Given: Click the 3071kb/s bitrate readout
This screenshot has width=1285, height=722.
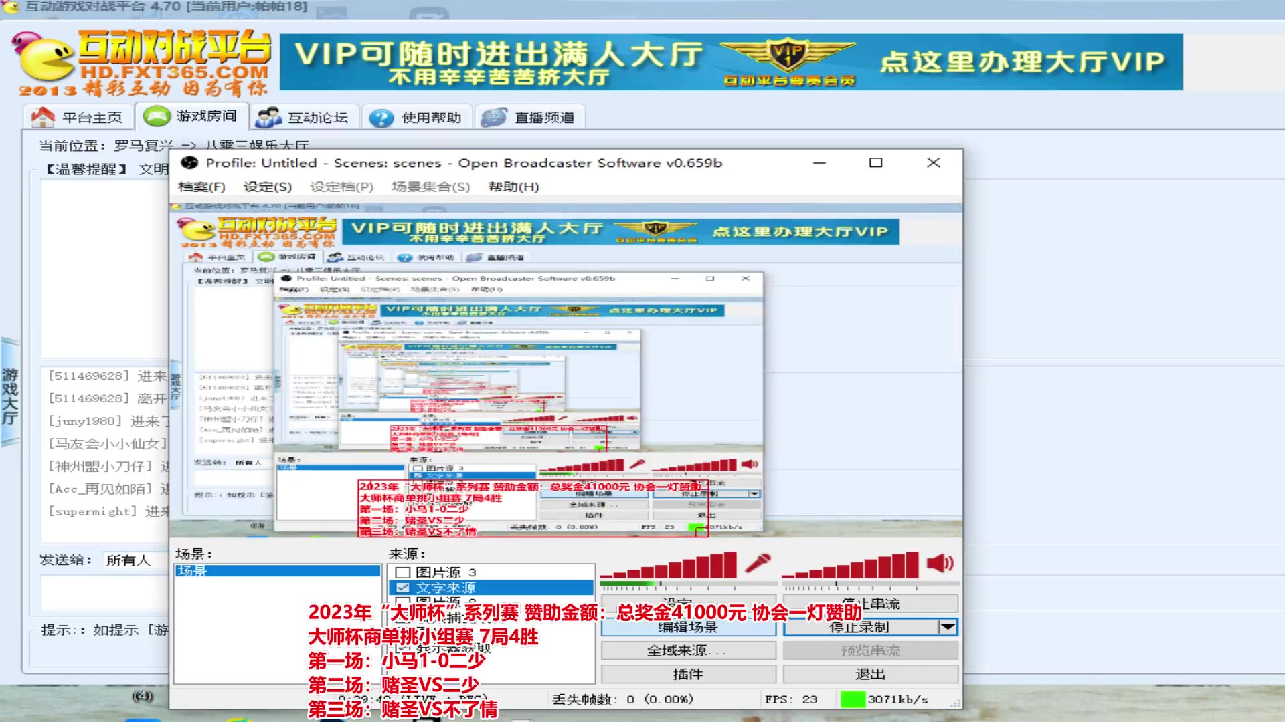Looking at the screenshot, I should click(x=897, y=699).
